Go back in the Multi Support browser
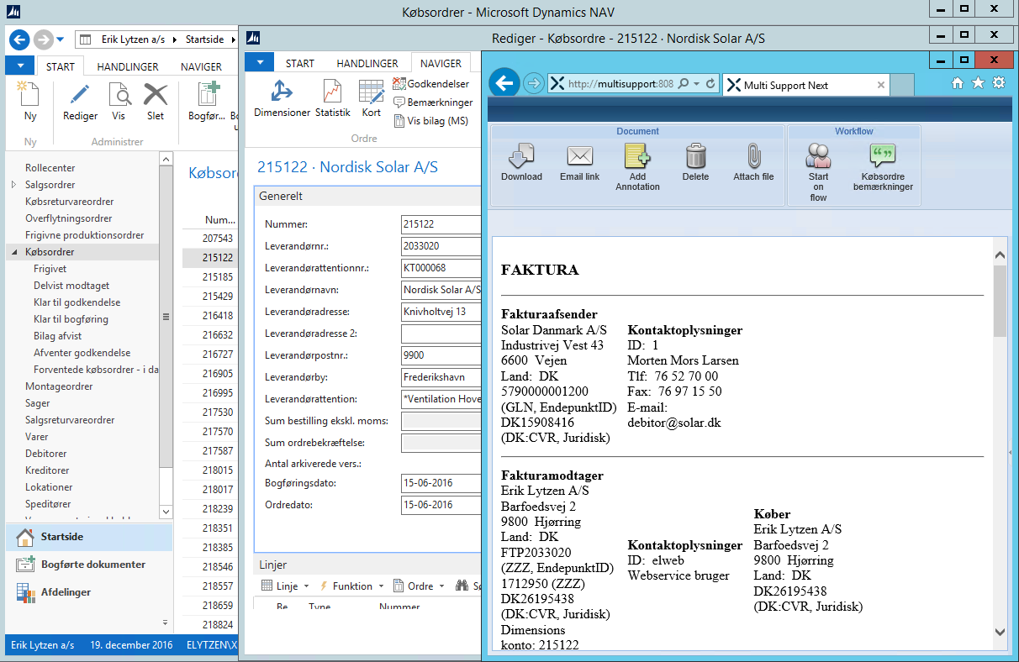Viewport: 1019px width, 662px height. tap(504, 83)
